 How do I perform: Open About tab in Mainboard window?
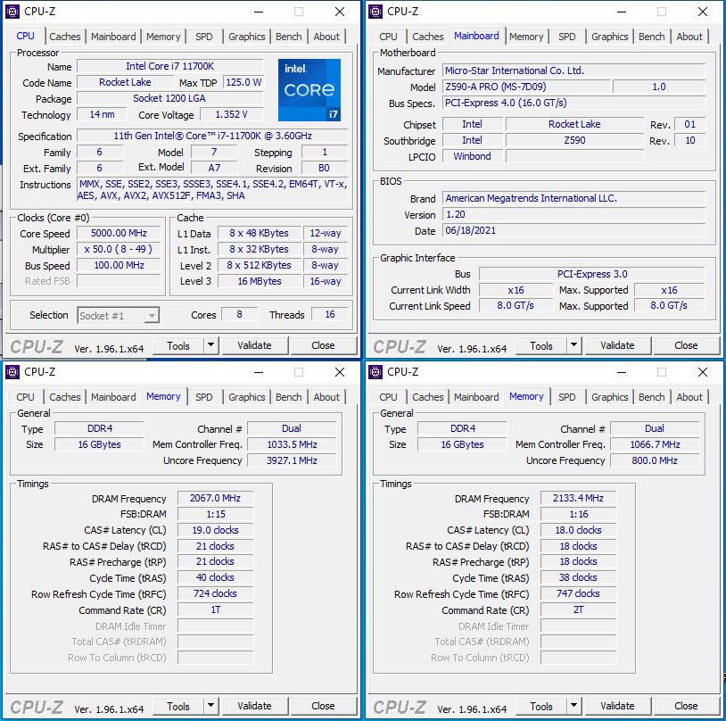pyautogui.click(x=689, y=37)
